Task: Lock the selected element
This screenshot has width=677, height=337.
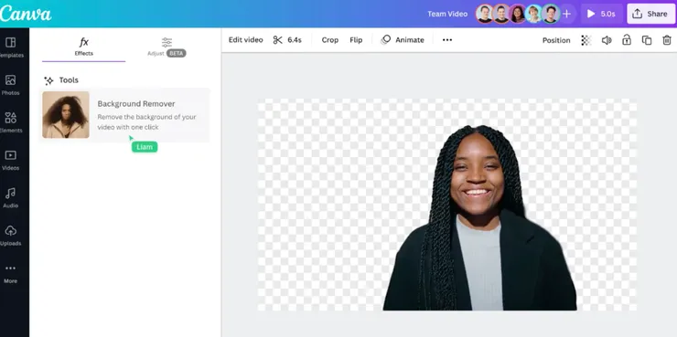Action: (626, 40)
